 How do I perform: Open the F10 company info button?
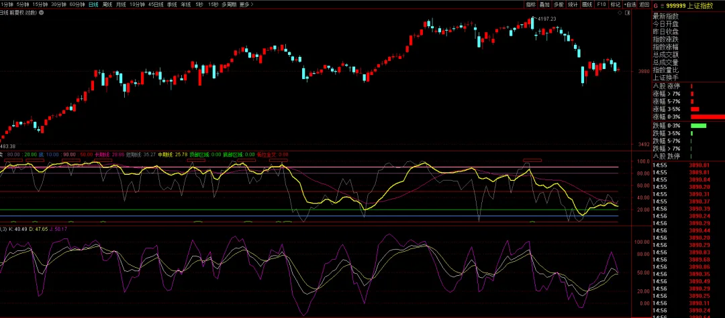(x=601, y=4)
